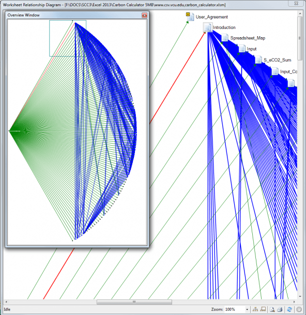Open print preview with magnifier page icon
306x315 pixels.
pos(272,309)
